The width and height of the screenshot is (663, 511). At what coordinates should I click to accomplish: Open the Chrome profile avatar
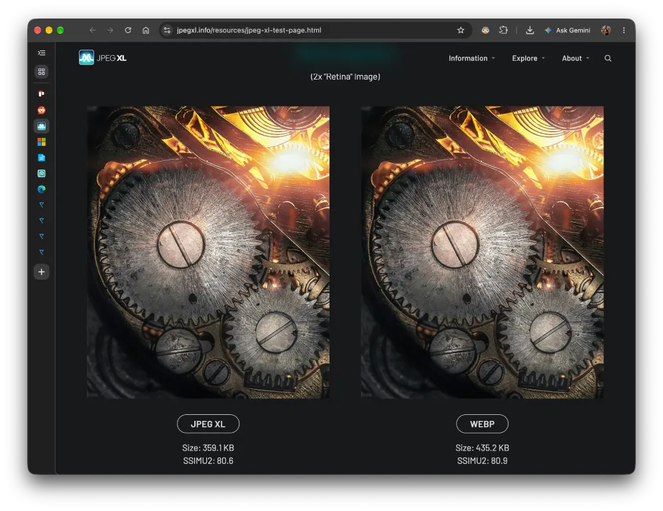tap(606, 30)
